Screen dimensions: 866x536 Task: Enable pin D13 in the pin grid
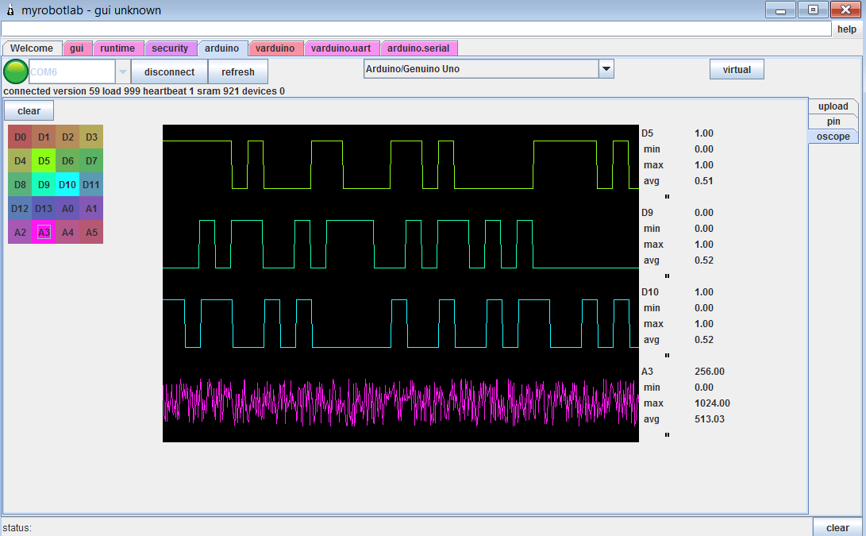pos(44,209)
